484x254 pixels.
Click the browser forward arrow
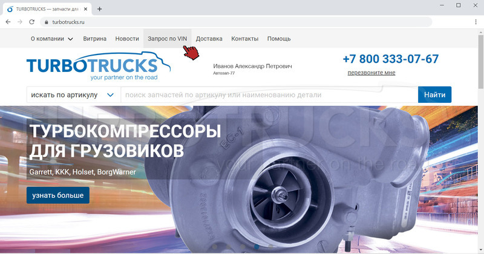(20, 22)
